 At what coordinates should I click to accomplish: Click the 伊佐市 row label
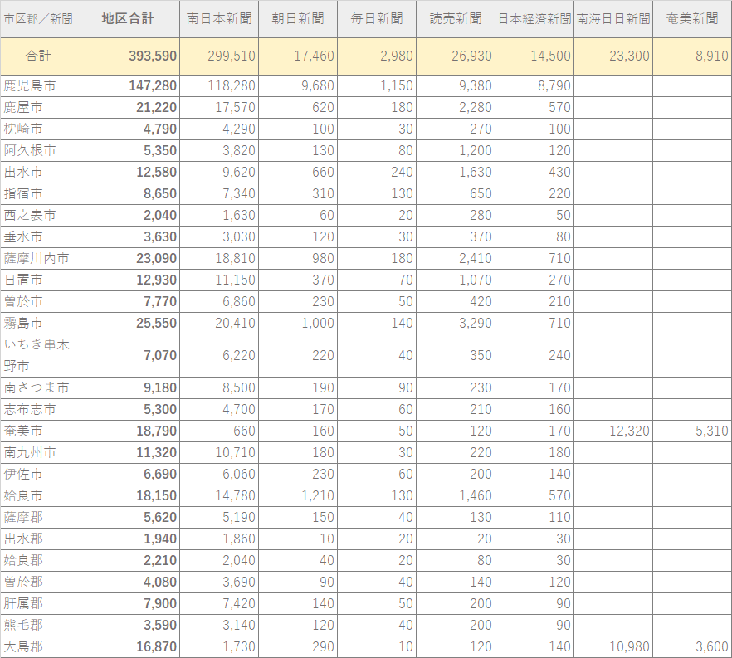[x=23, y=474]
